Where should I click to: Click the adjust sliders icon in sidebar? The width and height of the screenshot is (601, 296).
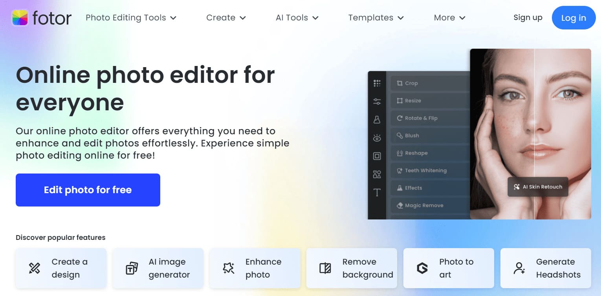377,102
